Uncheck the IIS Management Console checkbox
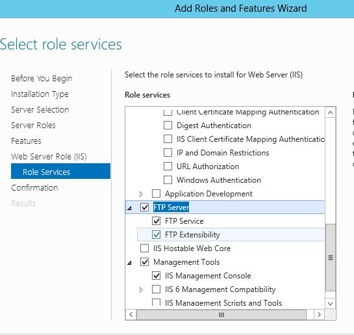The height and width of the screenshot is (335, 354). (157, 276)
